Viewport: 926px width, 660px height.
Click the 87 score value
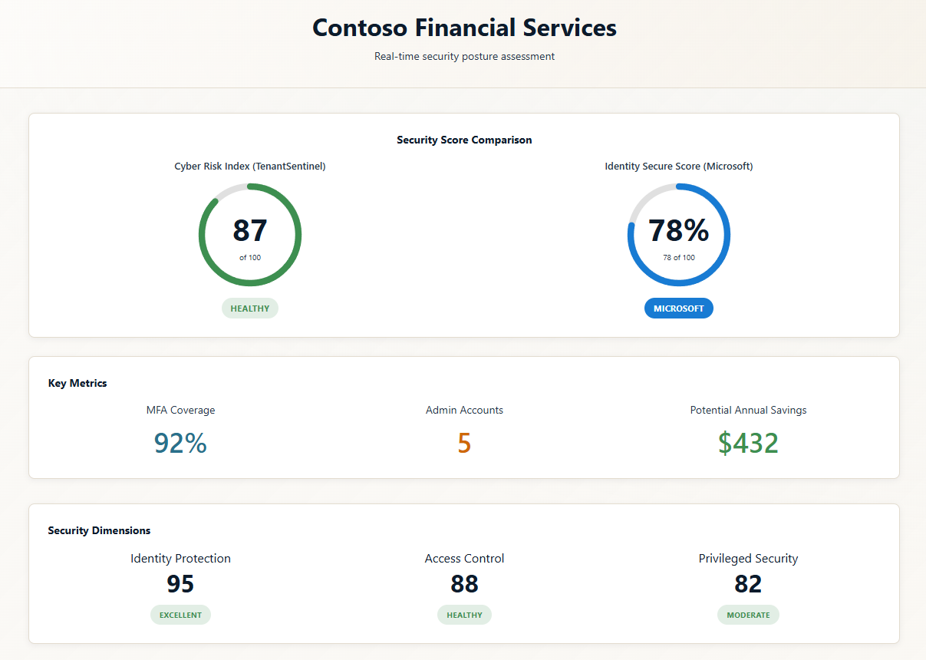(x=250, y=231)
